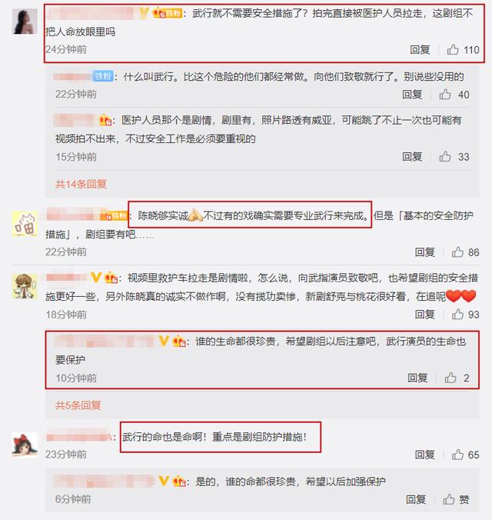Like the reply with 33 likes
The height and width of the screenshot is (520, 492).
445,156
